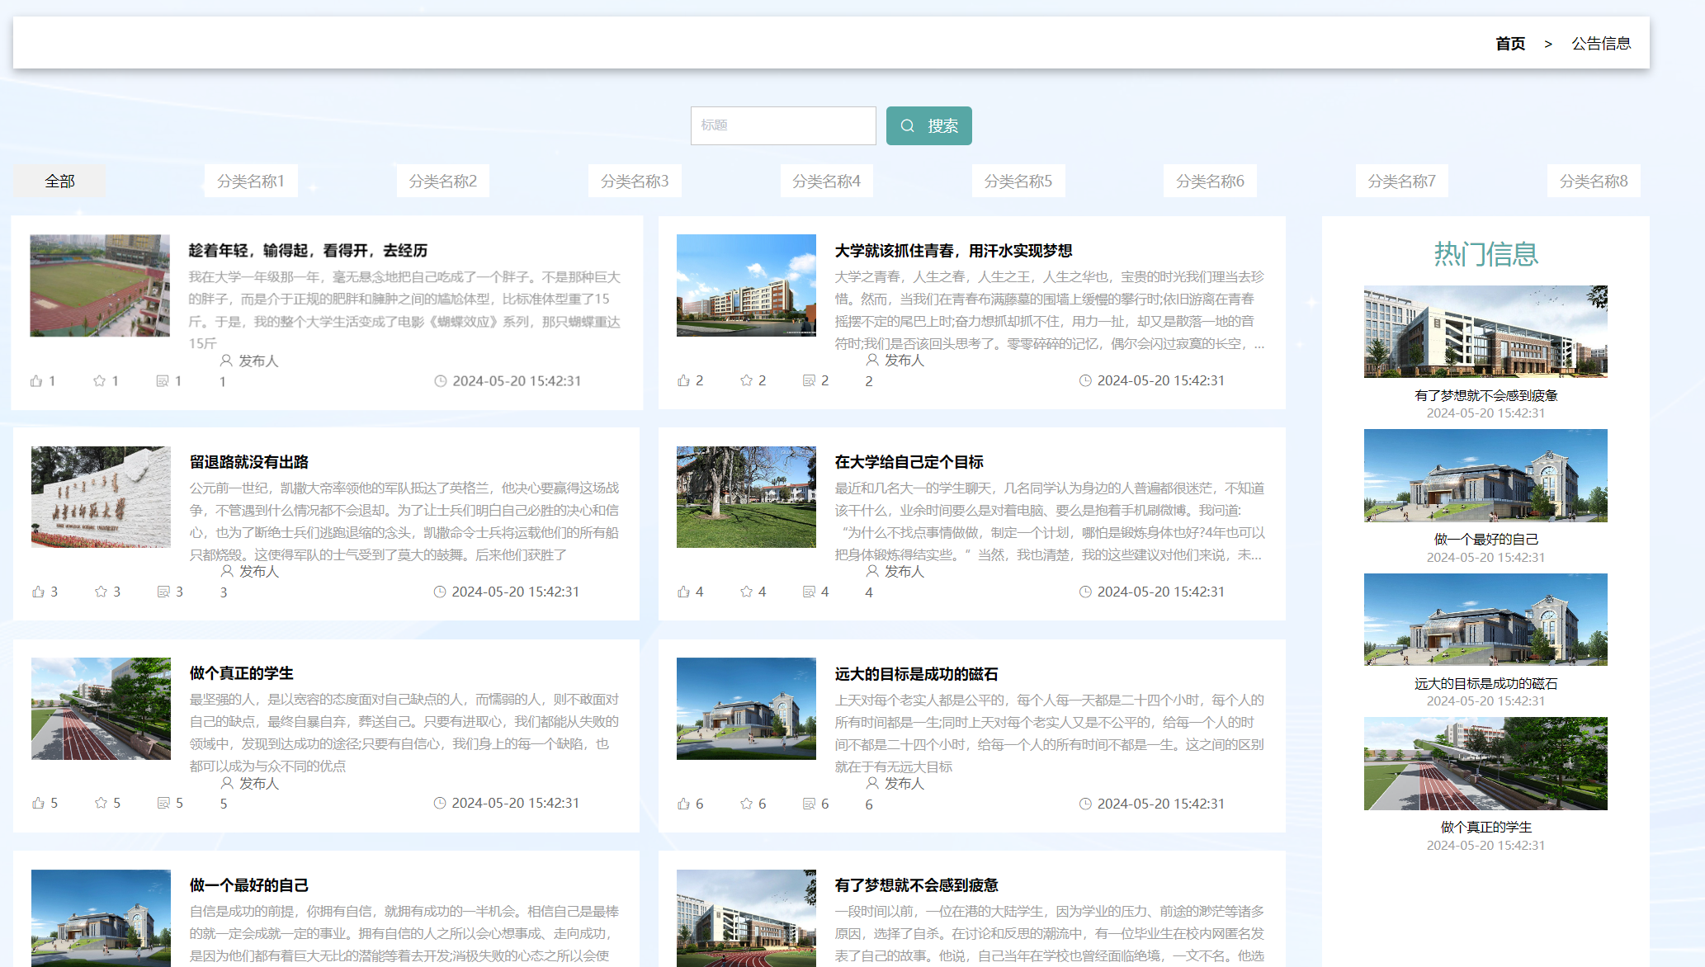This screenshot has height=967, width=1705.
Task: Select category 分类名称8
Action: point(1593,181)
